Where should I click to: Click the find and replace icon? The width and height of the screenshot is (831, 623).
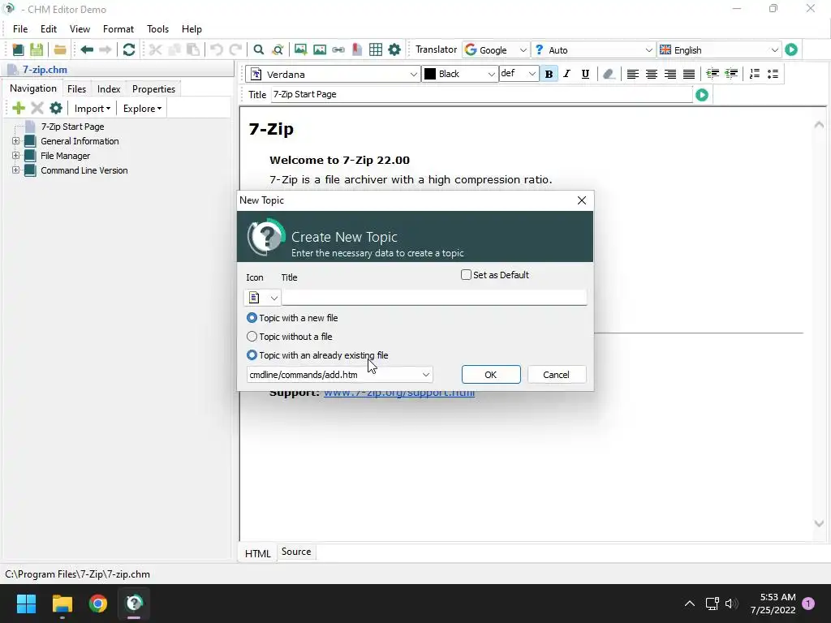point(278,49)
